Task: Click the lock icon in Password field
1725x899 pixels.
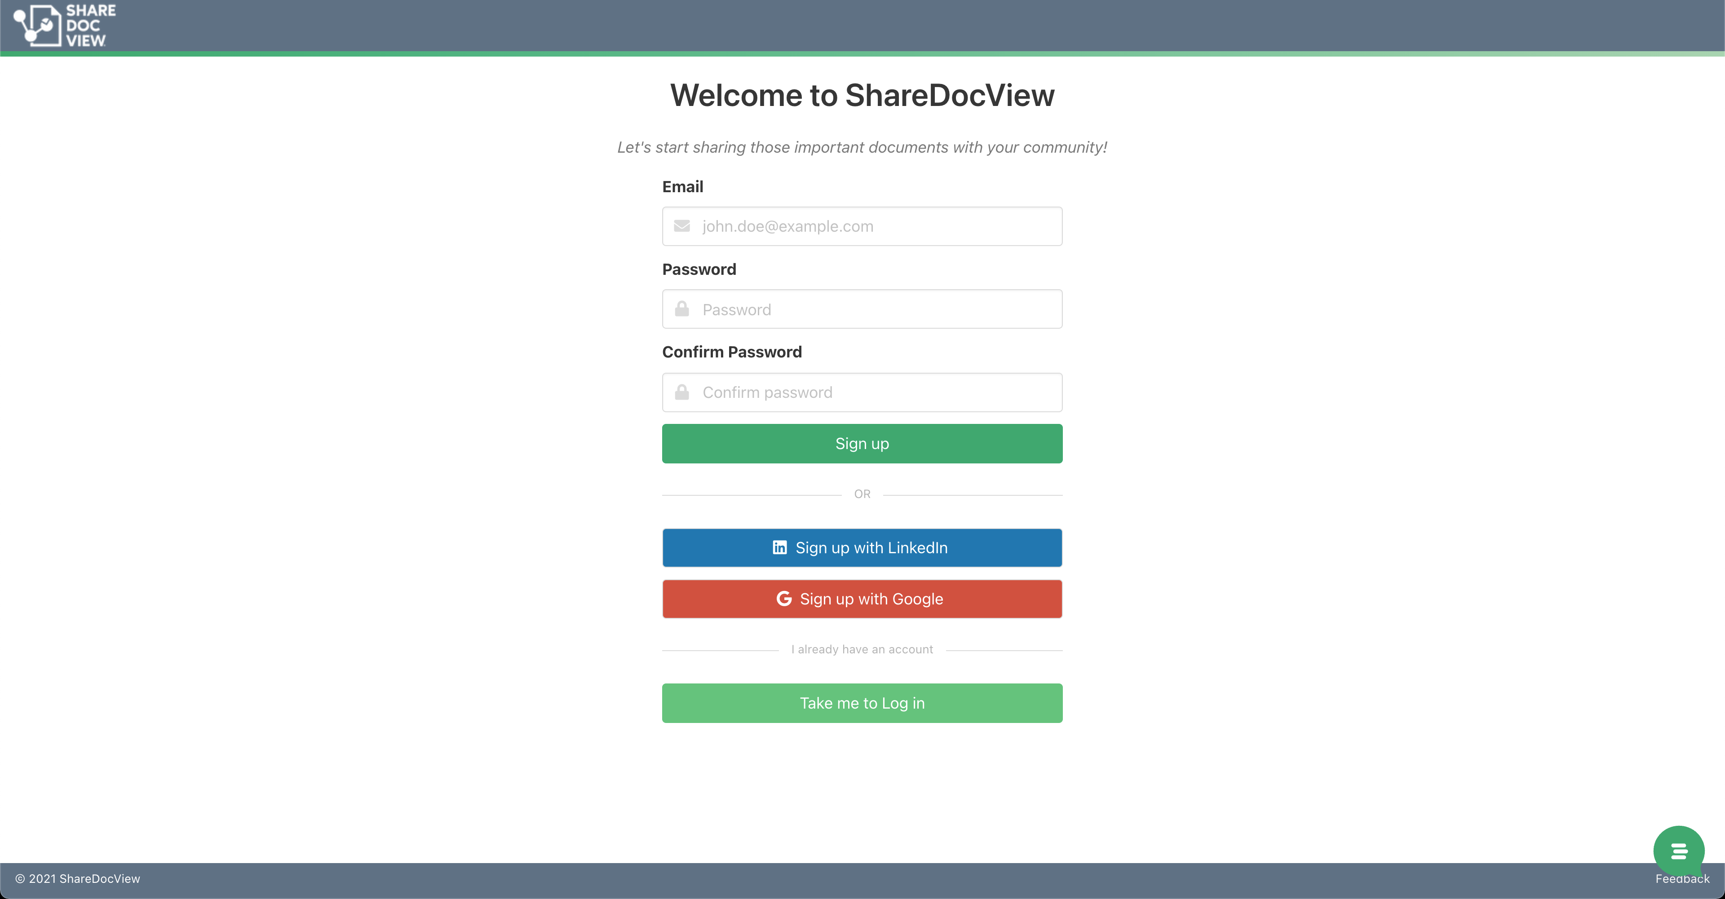Action: click(682, 308)
